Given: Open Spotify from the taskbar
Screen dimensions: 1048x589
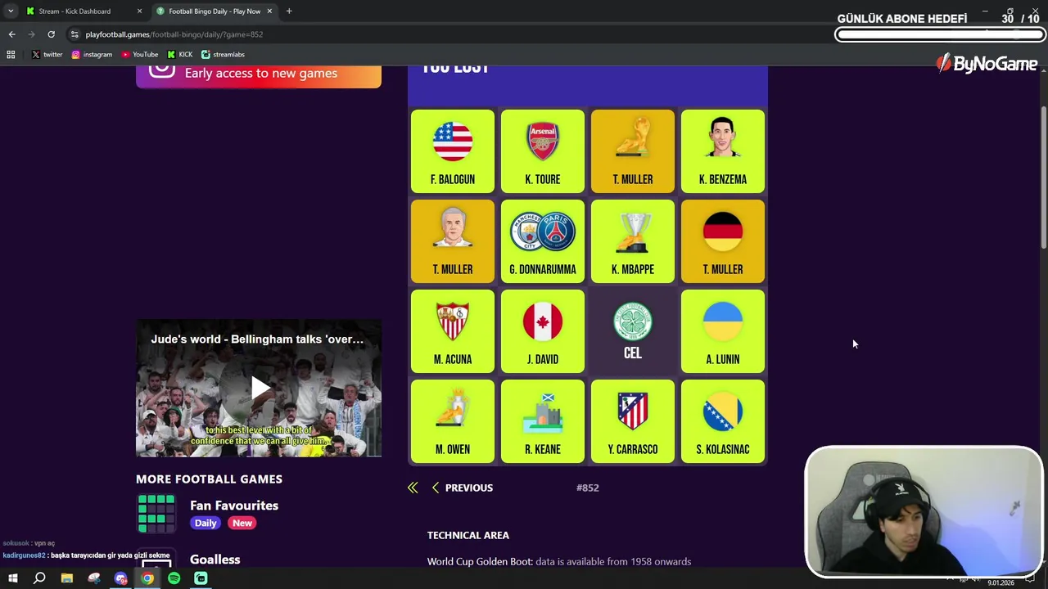Looking at the screenshot, I should point(174,578).
